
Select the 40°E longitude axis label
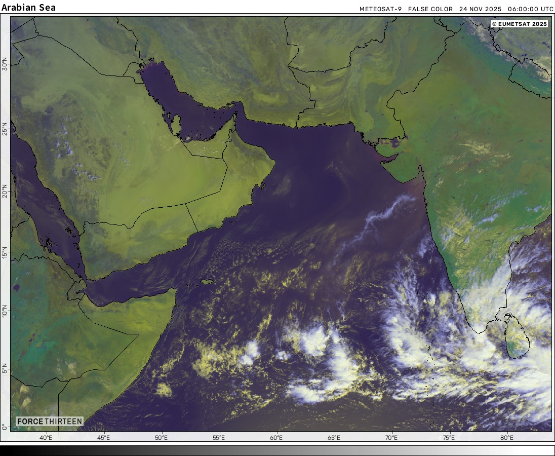(46, 438)
